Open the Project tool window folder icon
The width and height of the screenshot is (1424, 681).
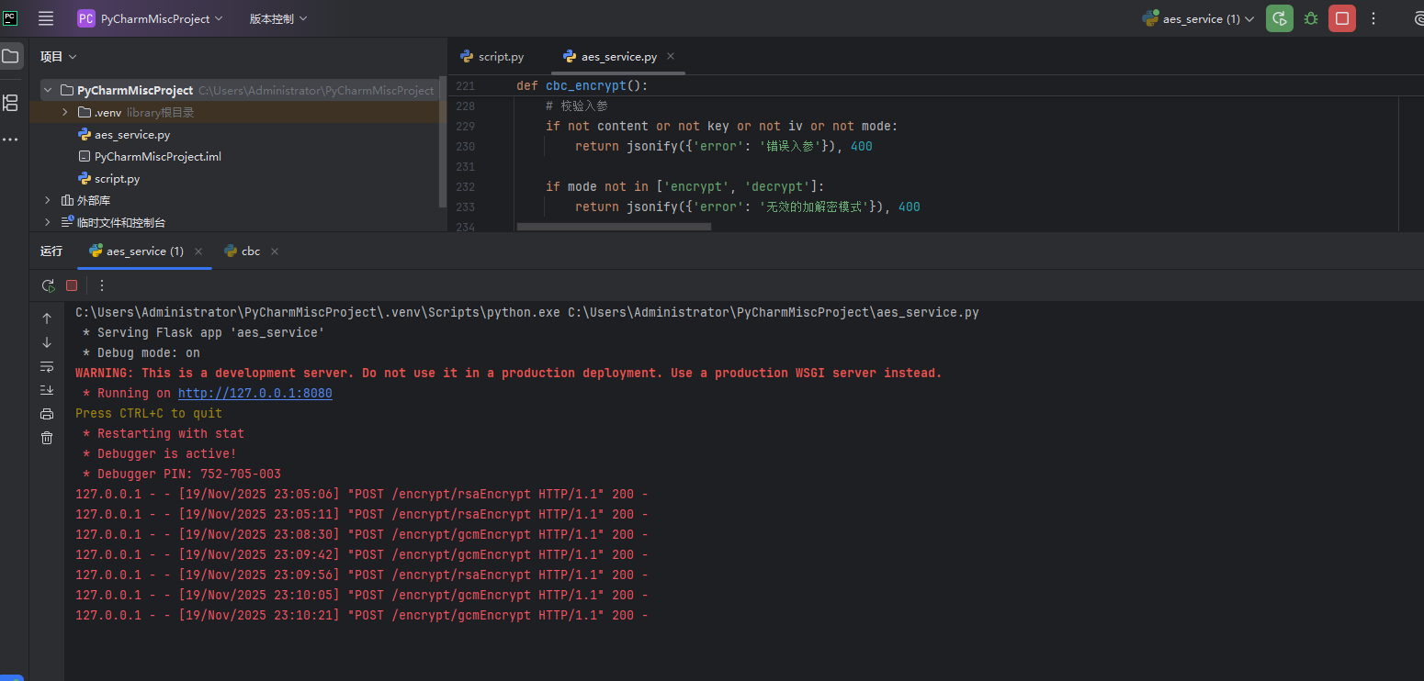click(10, 56)
